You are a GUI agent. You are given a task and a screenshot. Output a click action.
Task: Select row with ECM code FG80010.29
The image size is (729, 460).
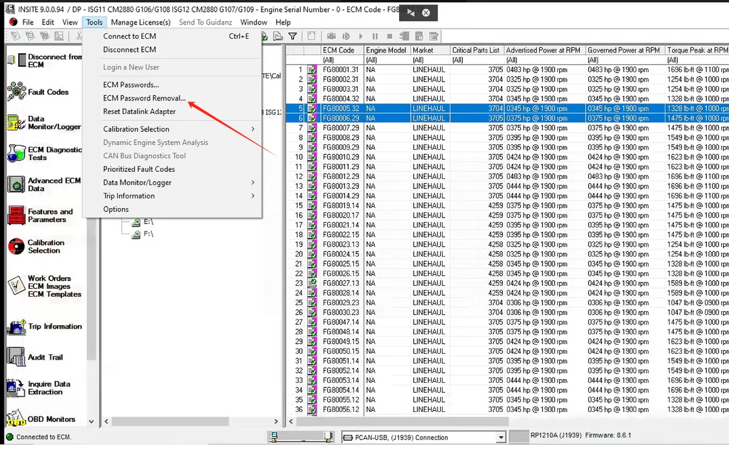click(340, 157)
